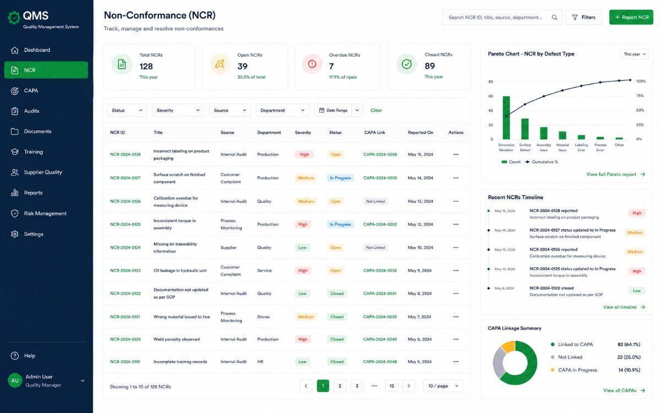Expand the Admin User menu chevron

click(83, 381)
